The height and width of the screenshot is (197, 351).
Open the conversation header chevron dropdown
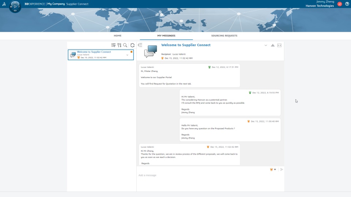pyautogui.click(x=266, y=45)
